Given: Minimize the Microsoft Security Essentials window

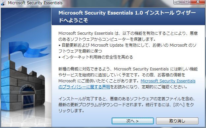Looking at the screenshot, I should [x=178, y=2].
